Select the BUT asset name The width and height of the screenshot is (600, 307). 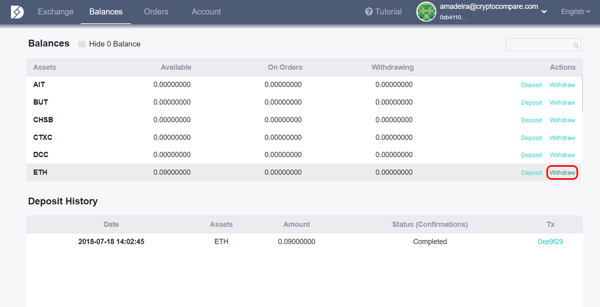tap(40, 102)
